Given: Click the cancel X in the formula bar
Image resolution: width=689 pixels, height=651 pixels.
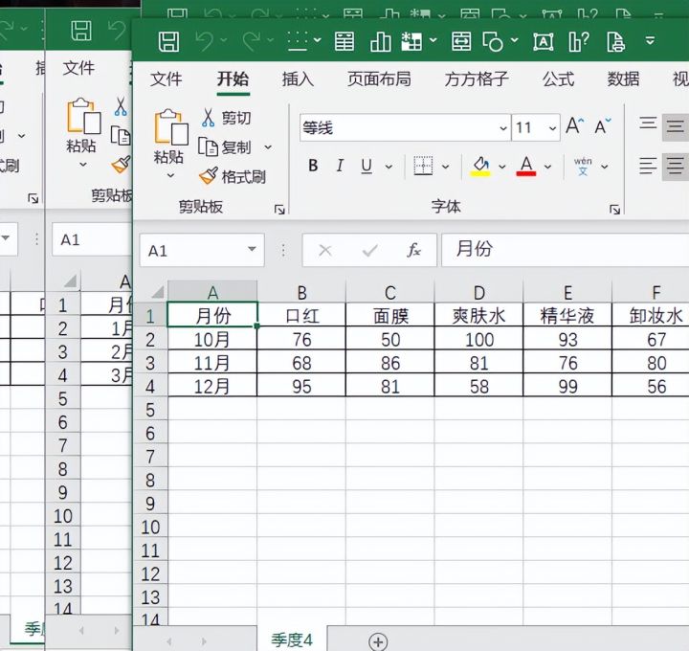Looking at the screenshot, I should (x=325, y=251).
